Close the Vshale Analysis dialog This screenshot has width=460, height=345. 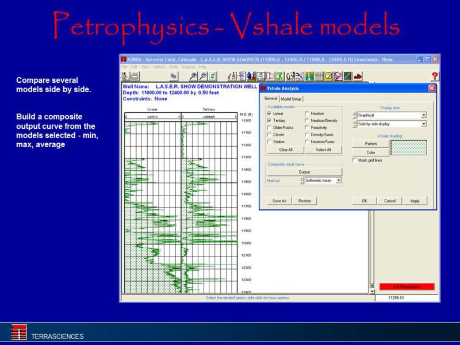coord(432,88)
